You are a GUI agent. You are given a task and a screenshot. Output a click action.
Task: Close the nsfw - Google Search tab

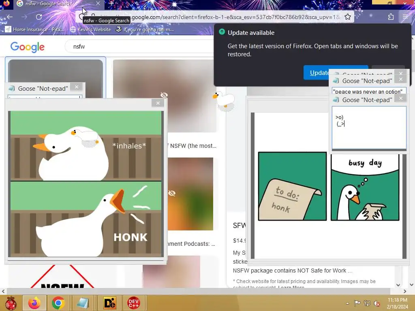pos(98,3)
